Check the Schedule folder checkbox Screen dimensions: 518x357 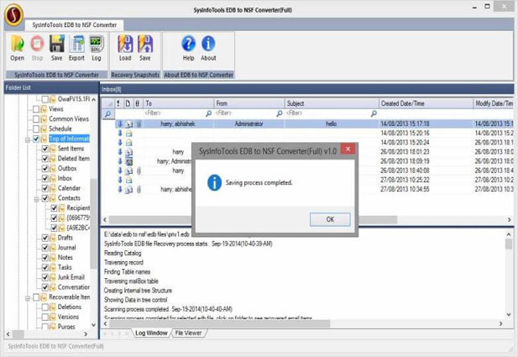point(36,129)
